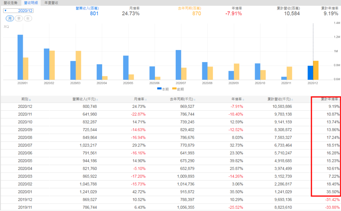The image size is (341, 211).
Task: Click monthly growth value 42.72%
Action: point(139,192)
